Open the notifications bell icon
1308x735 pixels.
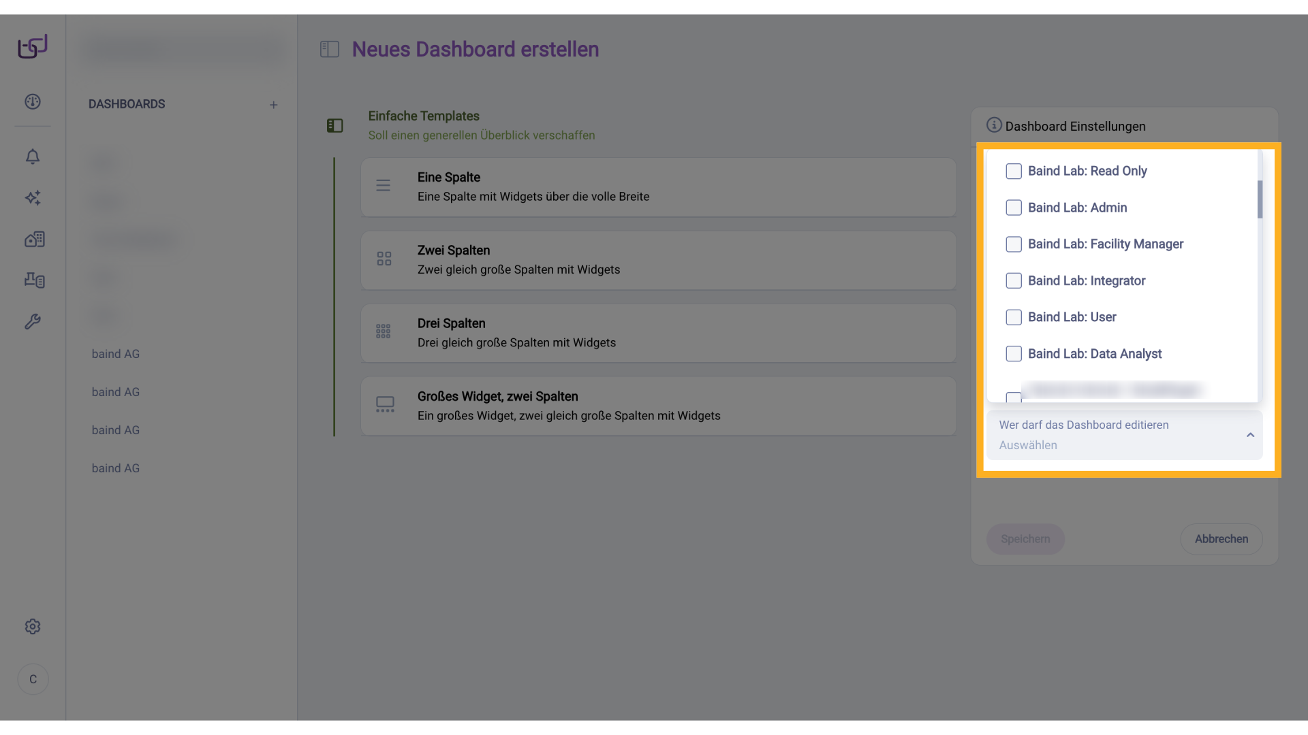click(x=33, y=157)
